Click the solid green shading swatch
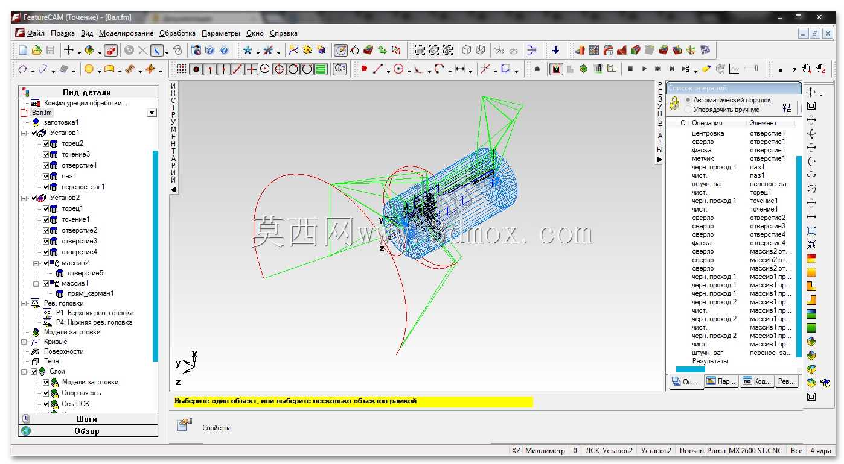 811,328
